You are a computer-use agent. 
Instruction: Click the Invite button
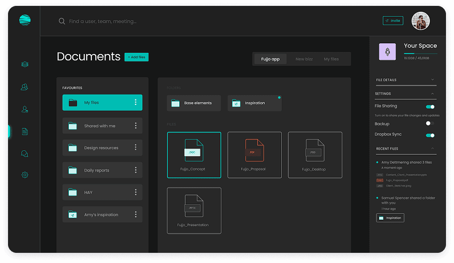(x=393, y=21)
